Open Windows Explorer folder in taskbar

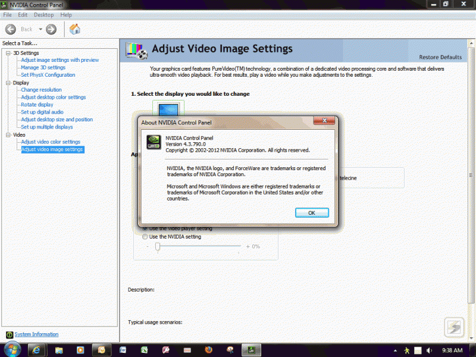[x=58, y=350]
